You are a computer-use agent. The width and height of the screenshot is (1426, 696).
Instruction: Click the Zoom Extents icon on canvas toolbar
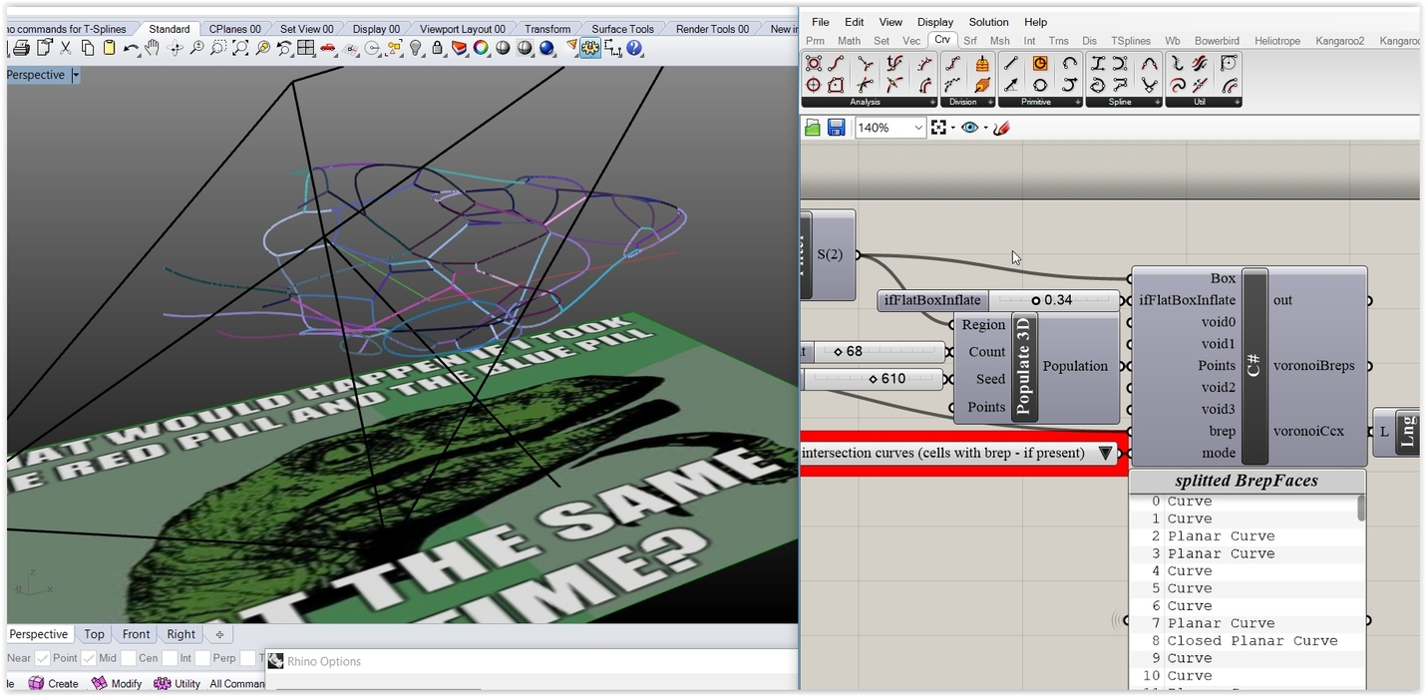[x=937, y=128]
